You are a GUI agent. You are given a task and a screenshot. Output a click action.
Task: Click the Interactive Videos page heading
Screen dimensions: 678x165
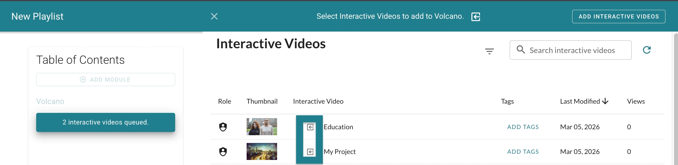[x=271, y=44]
